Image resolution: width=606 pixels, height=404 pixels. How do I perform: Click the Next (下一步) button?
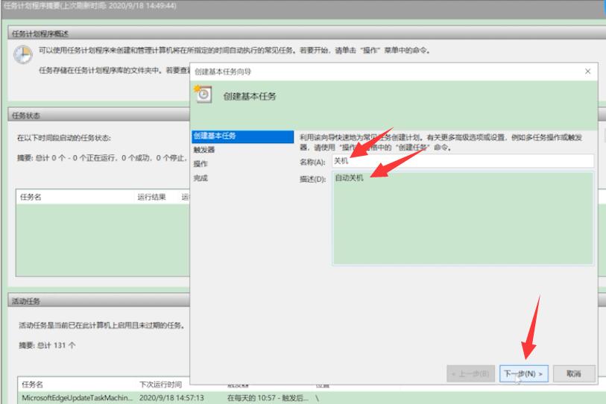524,374
